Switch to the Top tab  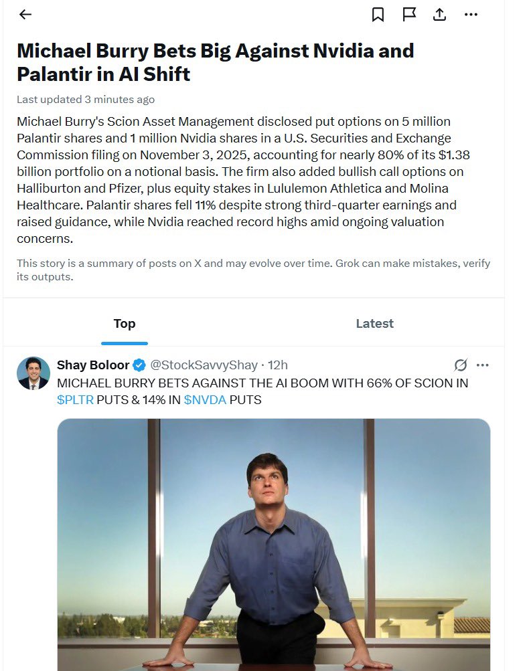point(125,324)
